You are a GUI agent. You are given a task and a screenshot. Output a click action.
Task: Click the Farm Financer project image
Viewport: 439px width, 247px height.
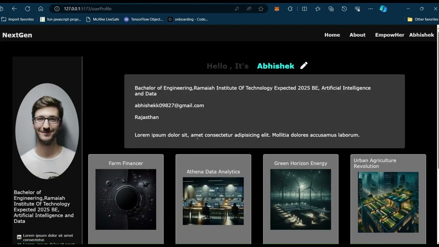click(x=126, y=199)
